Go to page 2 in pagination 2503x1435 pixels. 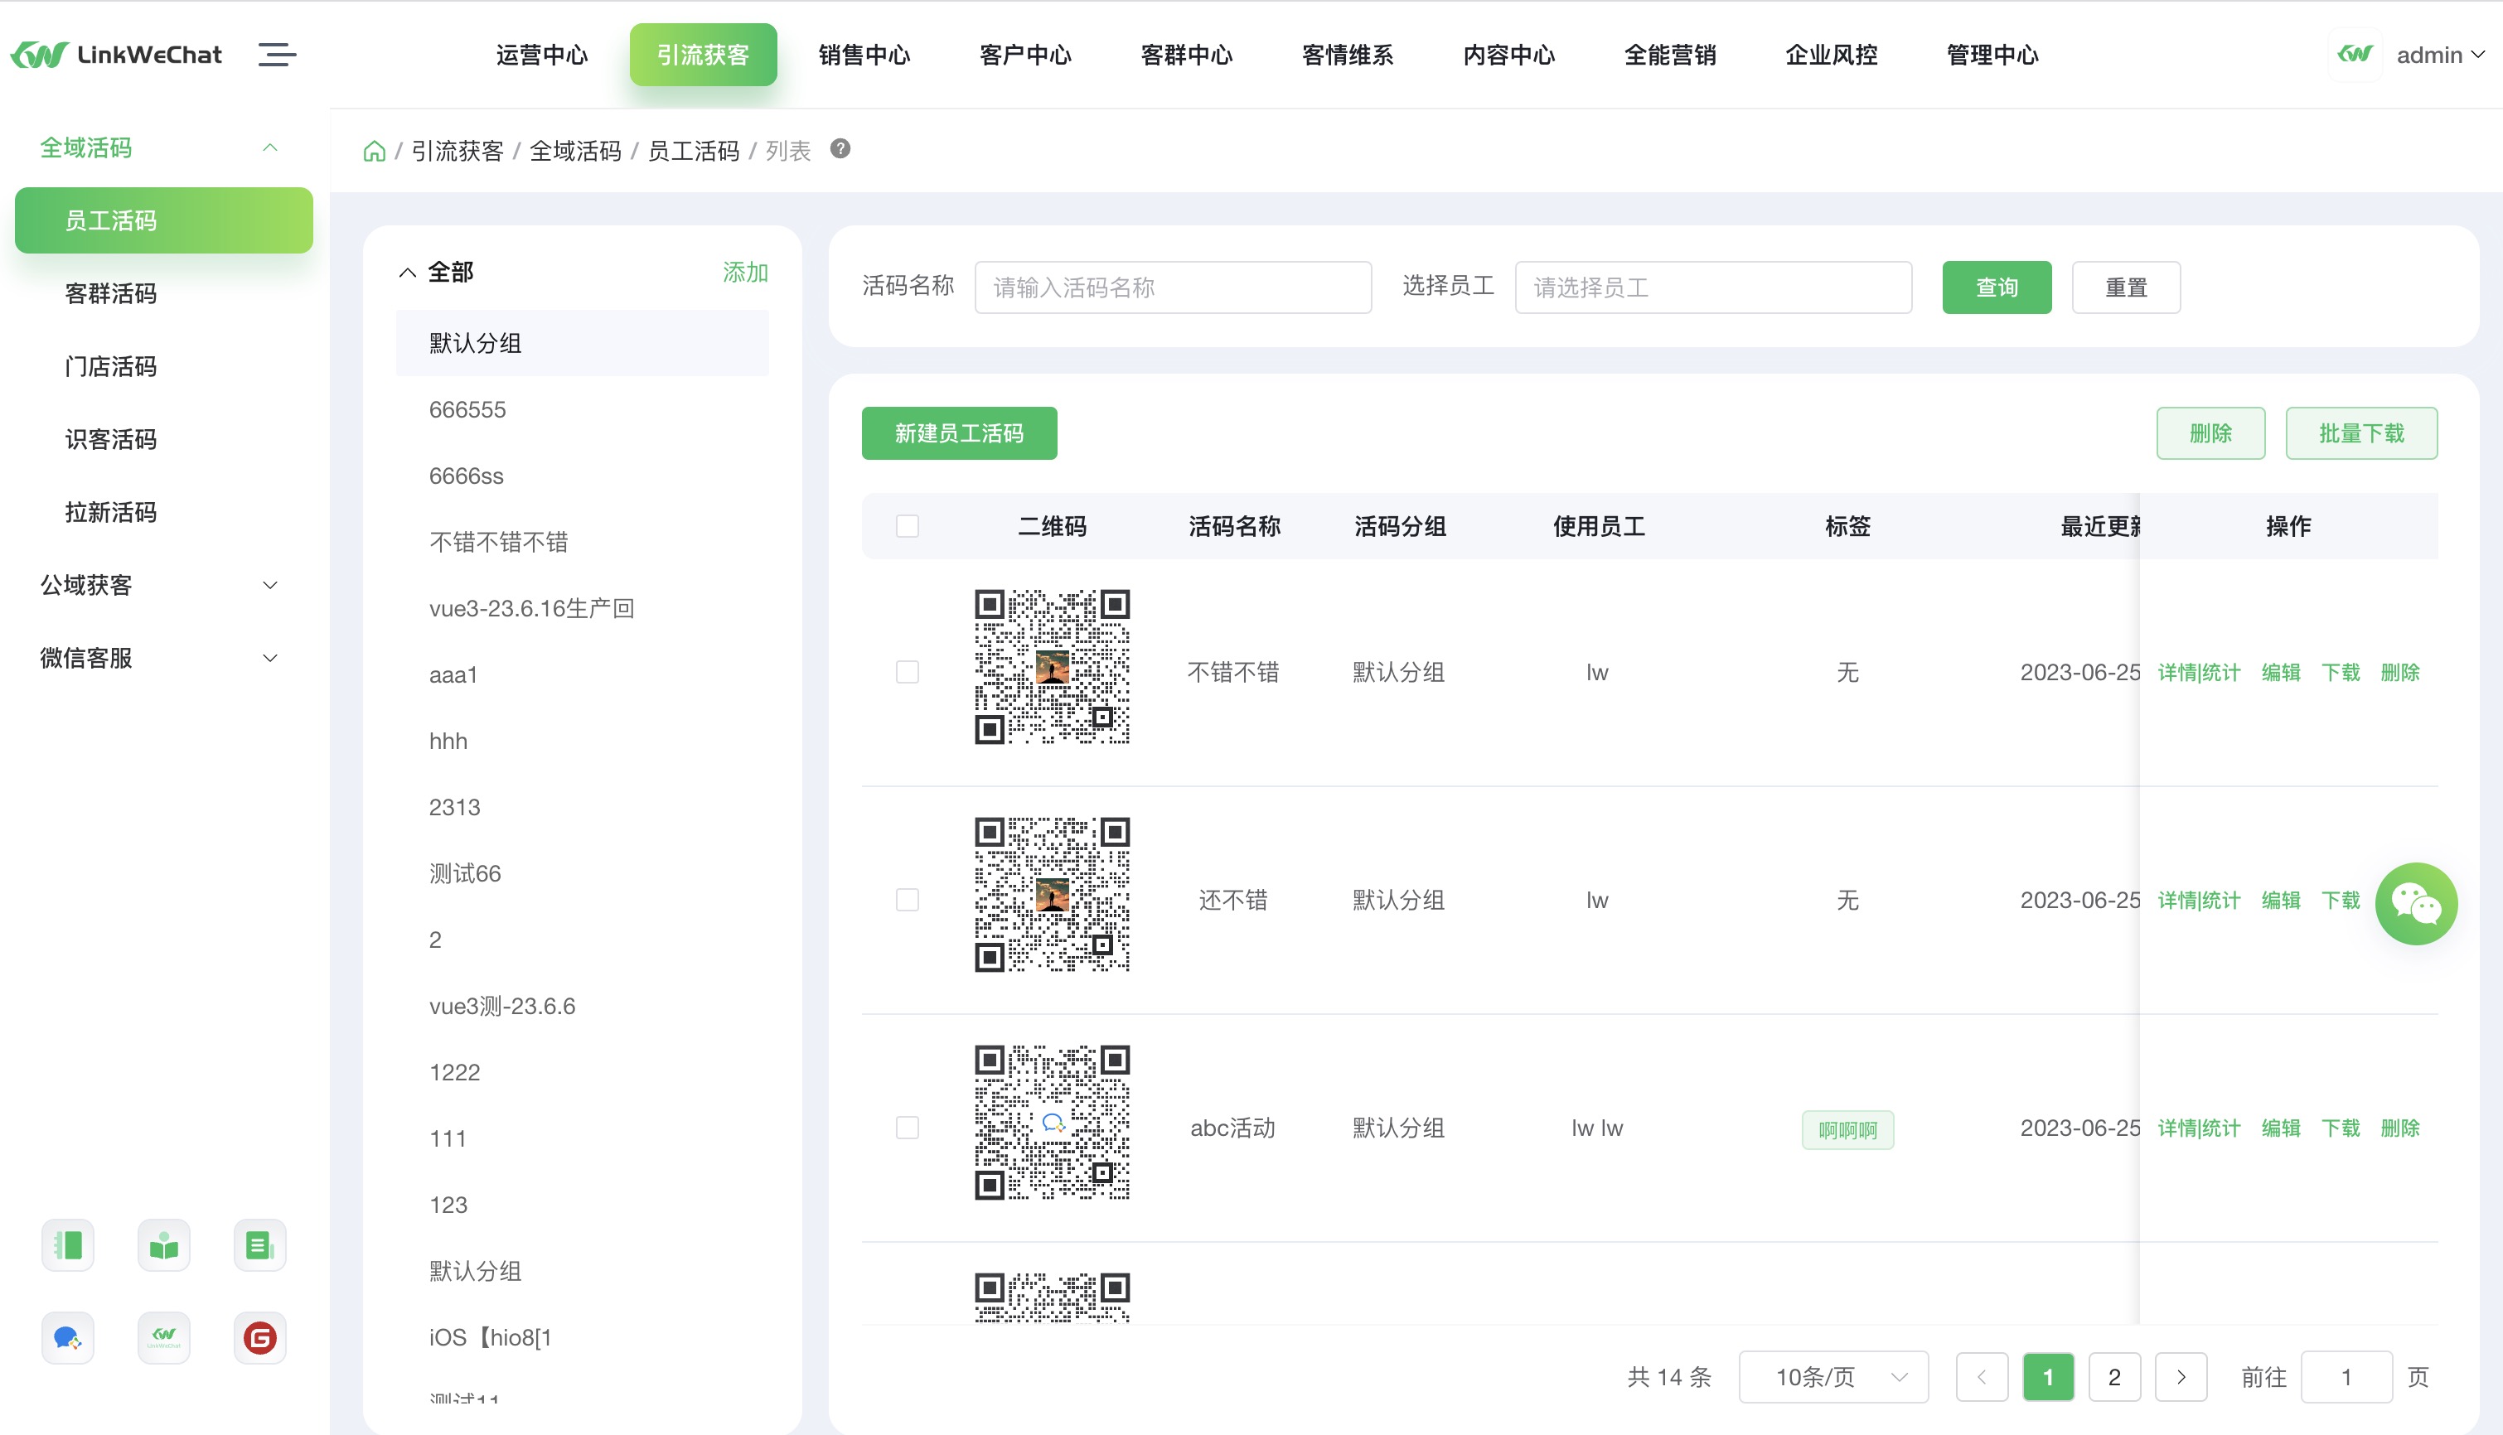[x=2113, y=1377]
